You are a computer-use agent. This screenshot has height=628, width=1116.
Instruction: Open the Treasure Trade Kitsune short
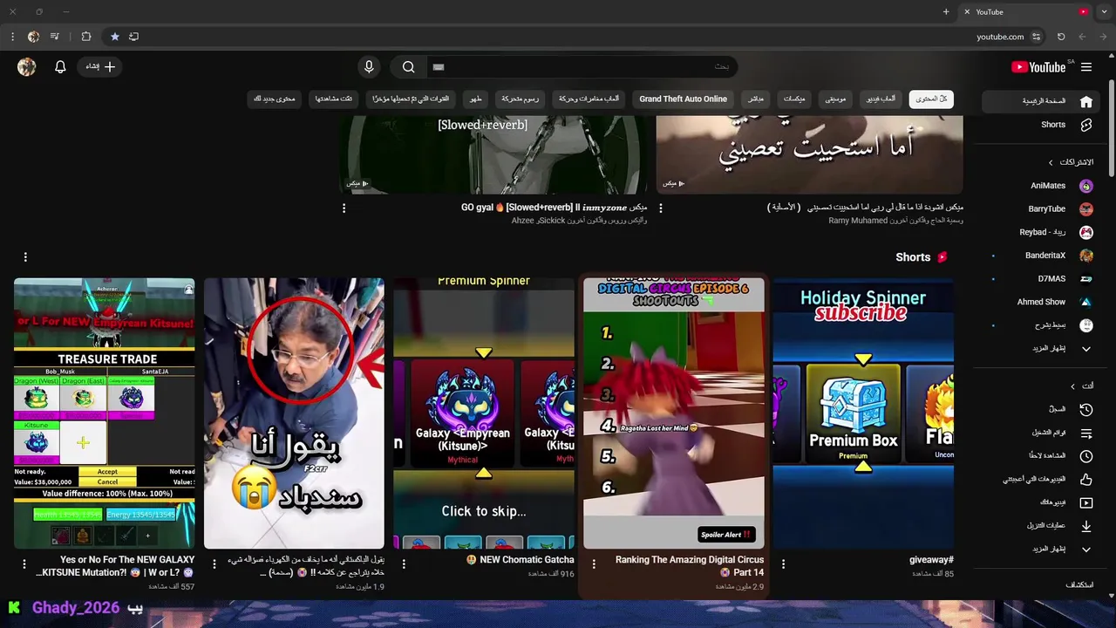click(105, 413)
